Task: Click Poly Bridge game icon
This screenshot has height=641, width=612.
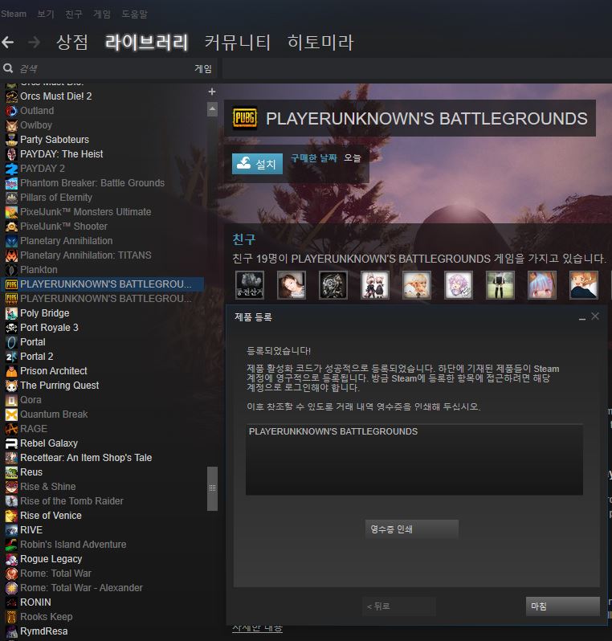Action: click(x=11, y=313)
